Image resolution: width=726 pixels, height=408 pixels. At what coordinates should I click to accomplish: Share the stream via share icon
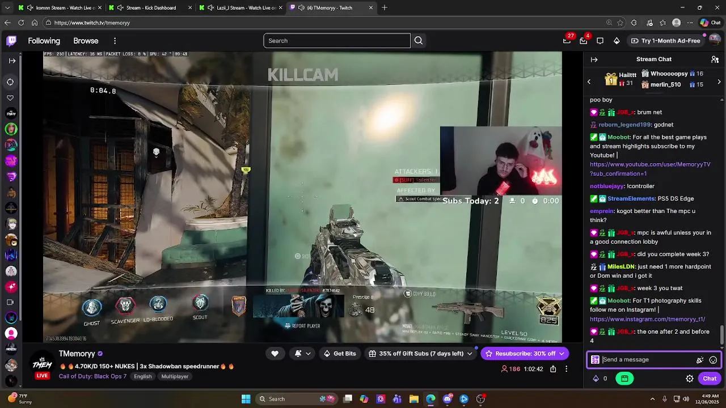(x=553, y=369)
